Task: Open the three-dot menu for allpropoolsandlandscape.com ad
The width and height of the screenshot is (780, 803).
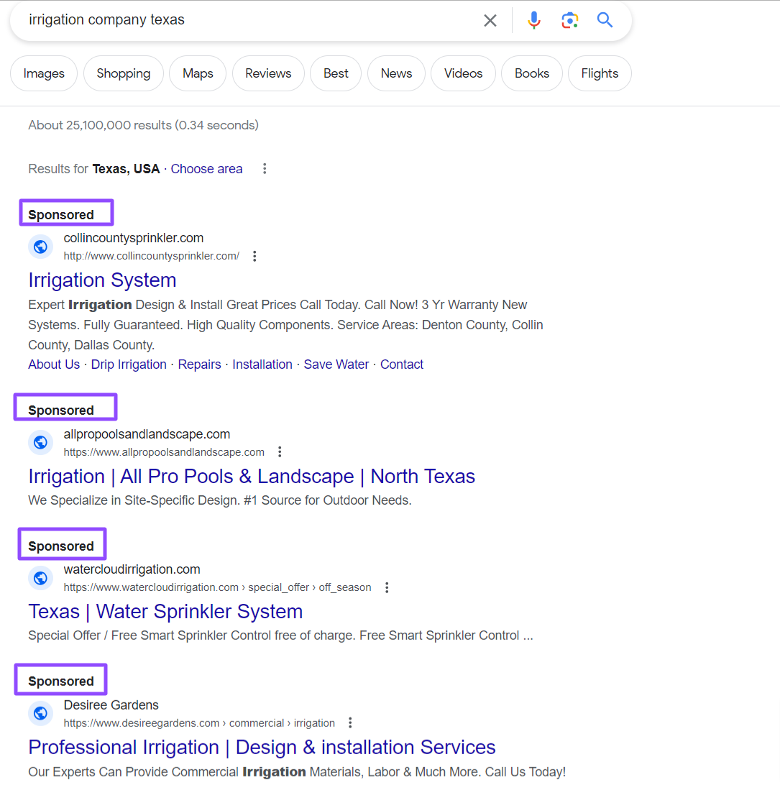Action: 280,451
